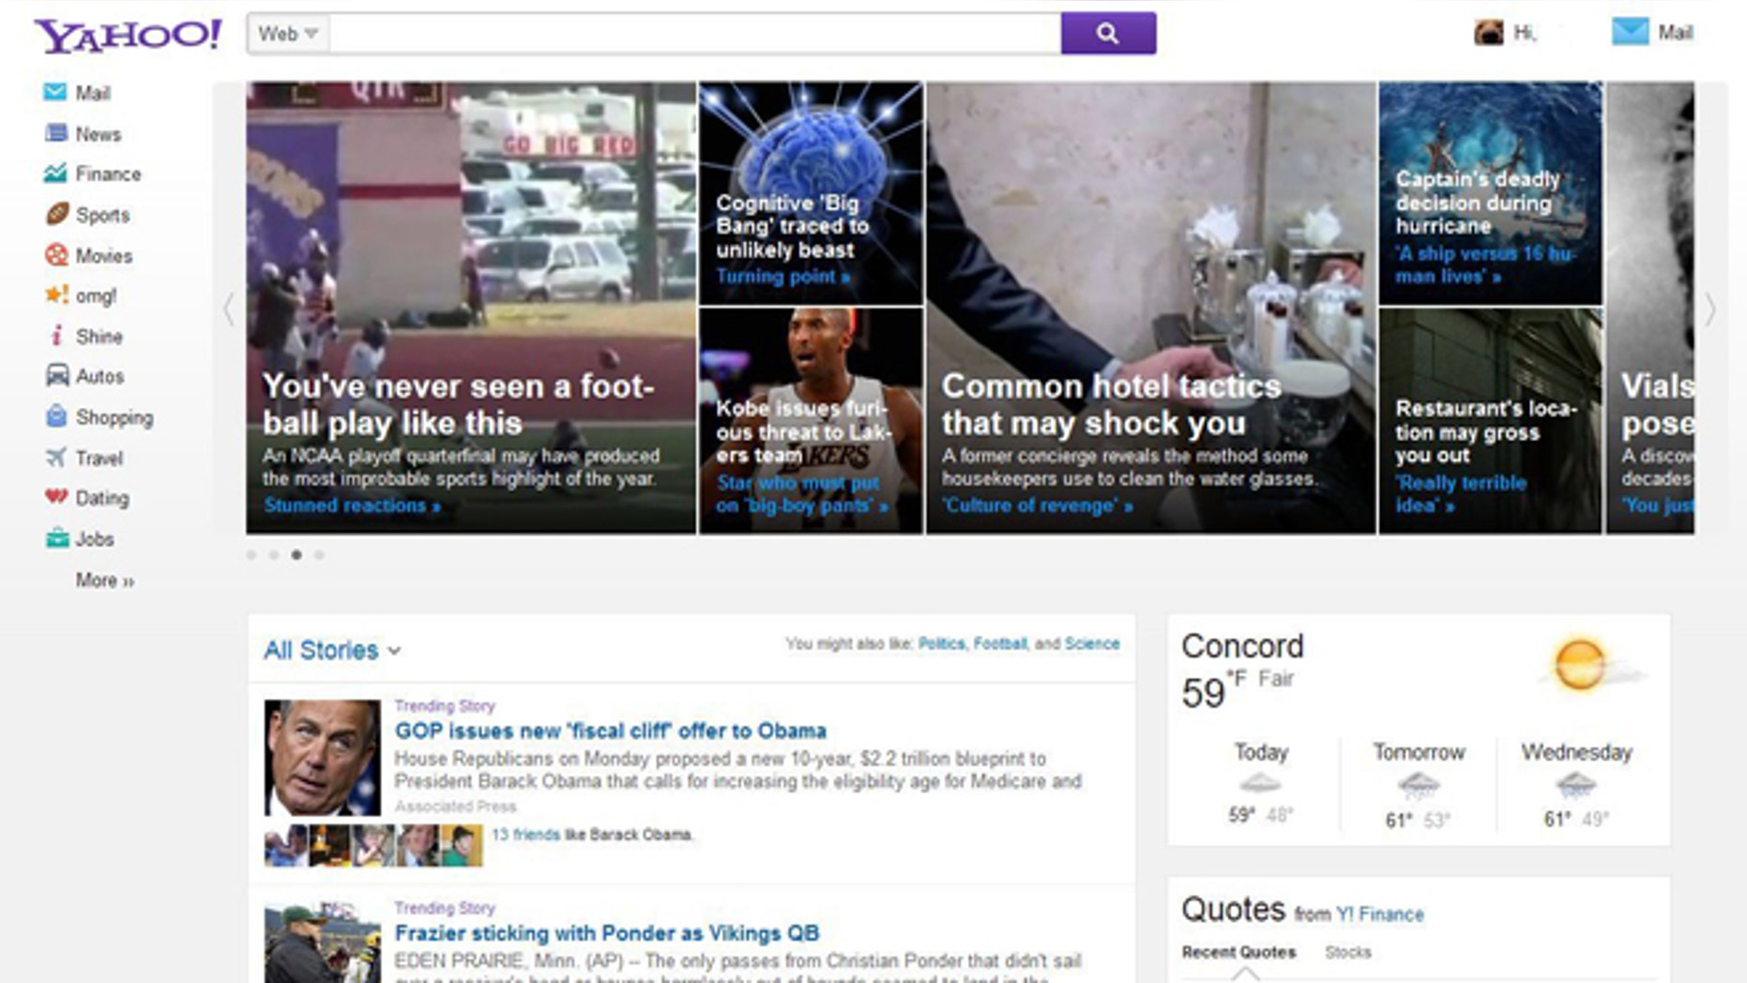
Task: Click 'Restaurant's location may gross you out' headline
Action: coord(1485,431)
